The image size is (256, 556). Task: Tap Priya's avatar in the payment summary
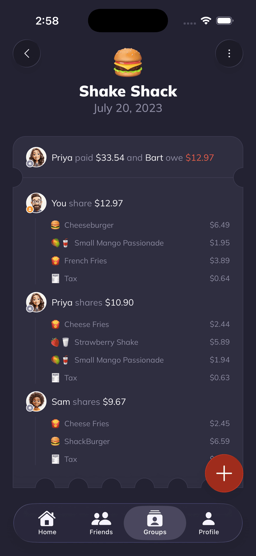pyautogui.click(x=36, y=157)
